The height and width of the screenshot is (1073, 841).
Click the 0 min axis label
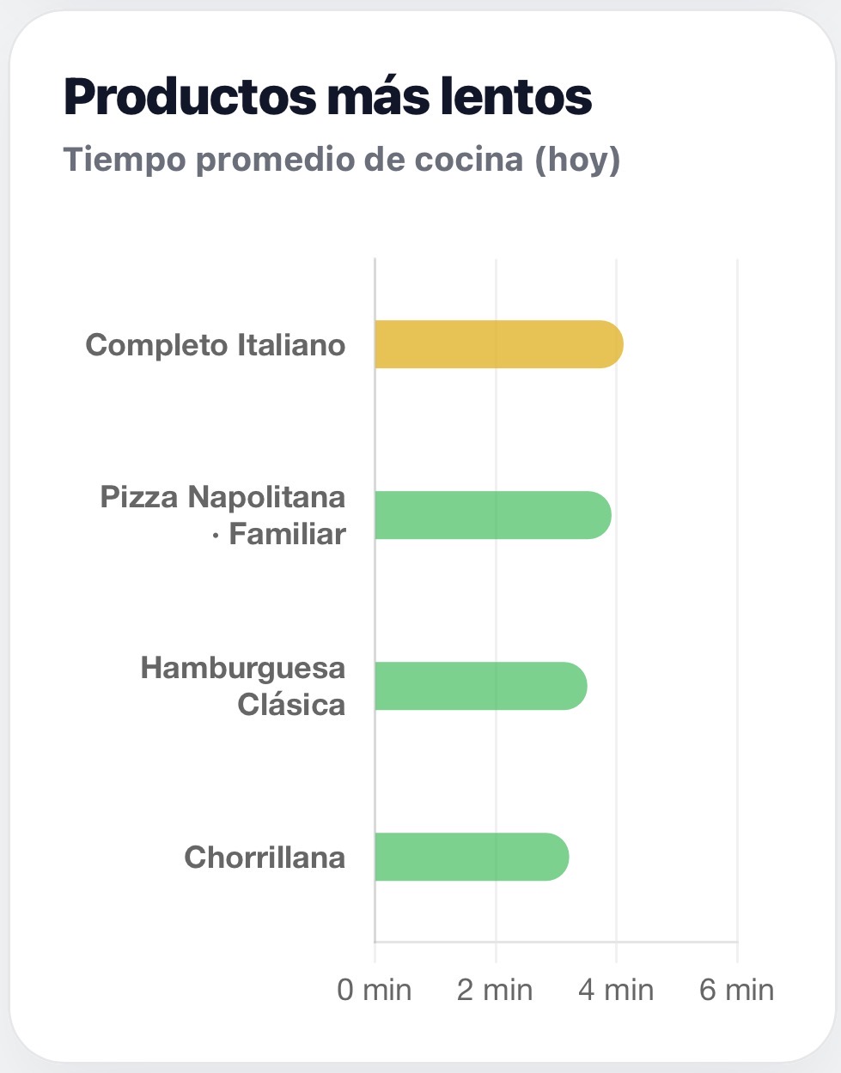(x=375, y=990)
